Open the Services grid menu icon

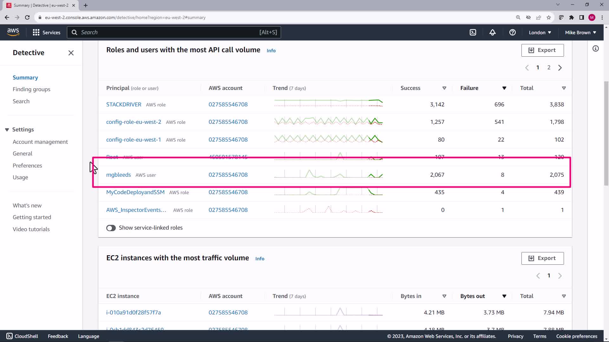coord(36,32)
